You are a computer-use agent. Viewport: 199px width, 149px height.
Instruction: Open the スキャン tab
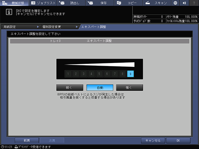[157, 3]
